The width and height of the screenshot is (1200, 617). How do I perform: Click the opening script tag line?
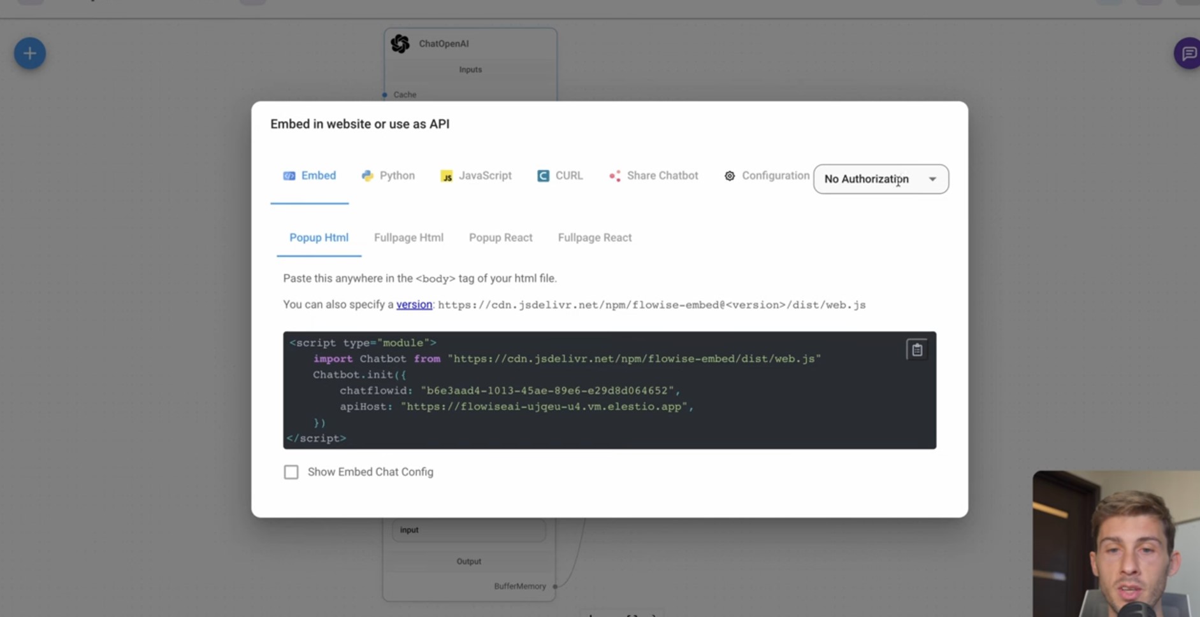point(363,343)
